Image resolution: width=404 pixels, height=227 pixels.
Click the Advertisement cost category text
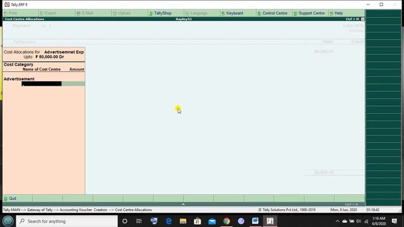pos(19,79)
